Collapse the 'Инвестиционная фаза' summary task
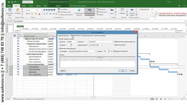187x105 pixels. click(26, 54)
